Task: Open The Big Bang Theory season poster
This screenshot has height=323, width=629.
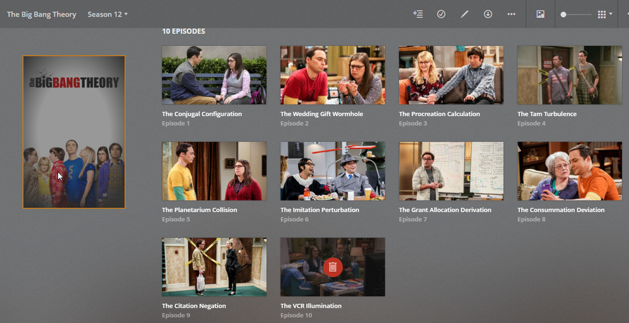Action: point(74,132)
